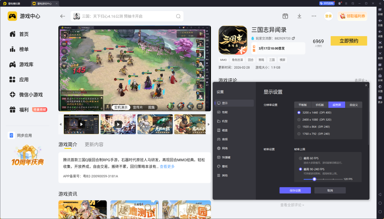The image size is (384, 219).
Task: Switch to the 更新内容 tab
Action: coord(94,144)
